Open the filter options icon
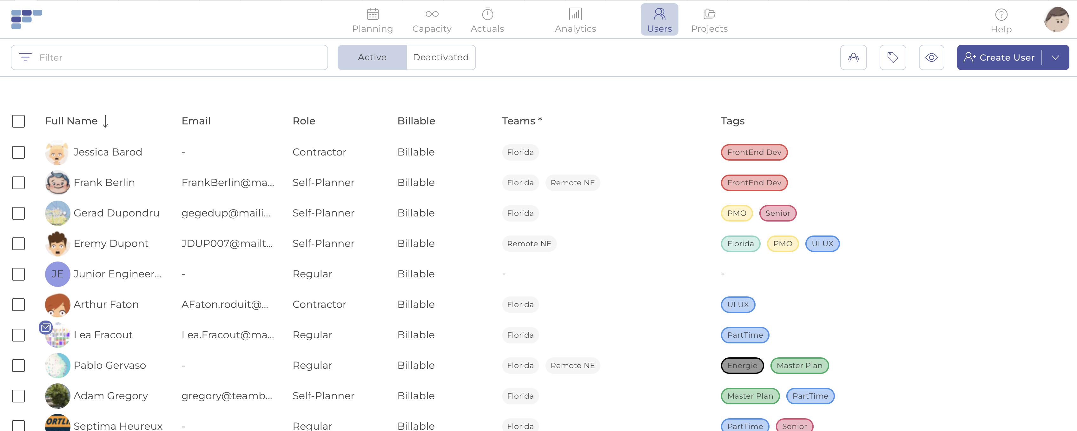This screenshot has height=431, width=1077. click(25, 57)
